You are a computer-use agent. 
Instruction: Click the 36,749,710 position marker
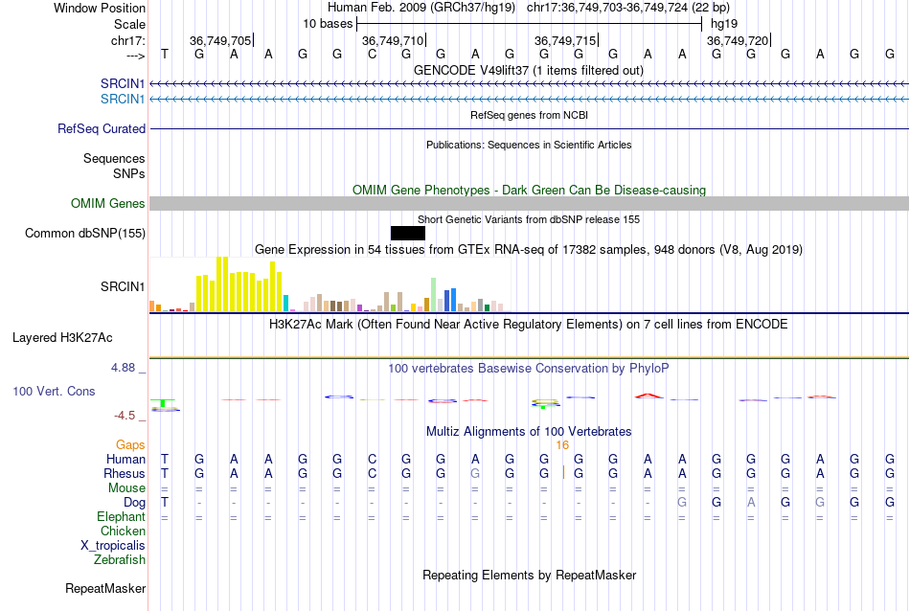(x=393, y=40)
